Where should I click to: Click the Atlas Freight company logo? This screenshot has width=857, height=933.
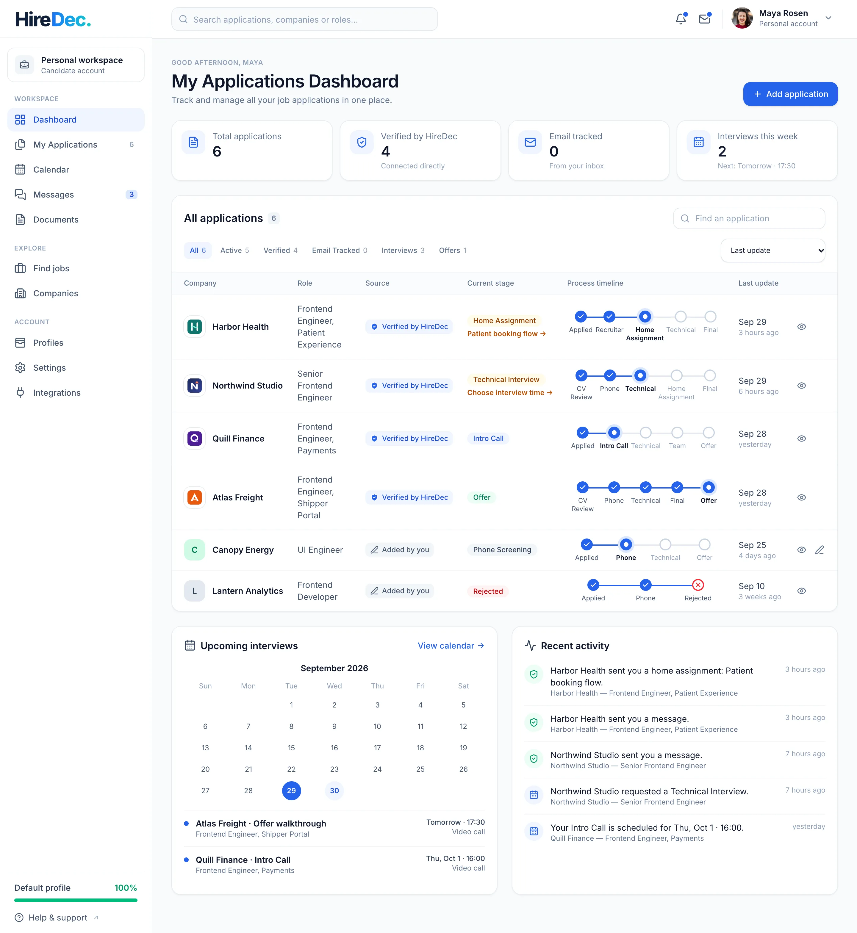tap(195, 497)
